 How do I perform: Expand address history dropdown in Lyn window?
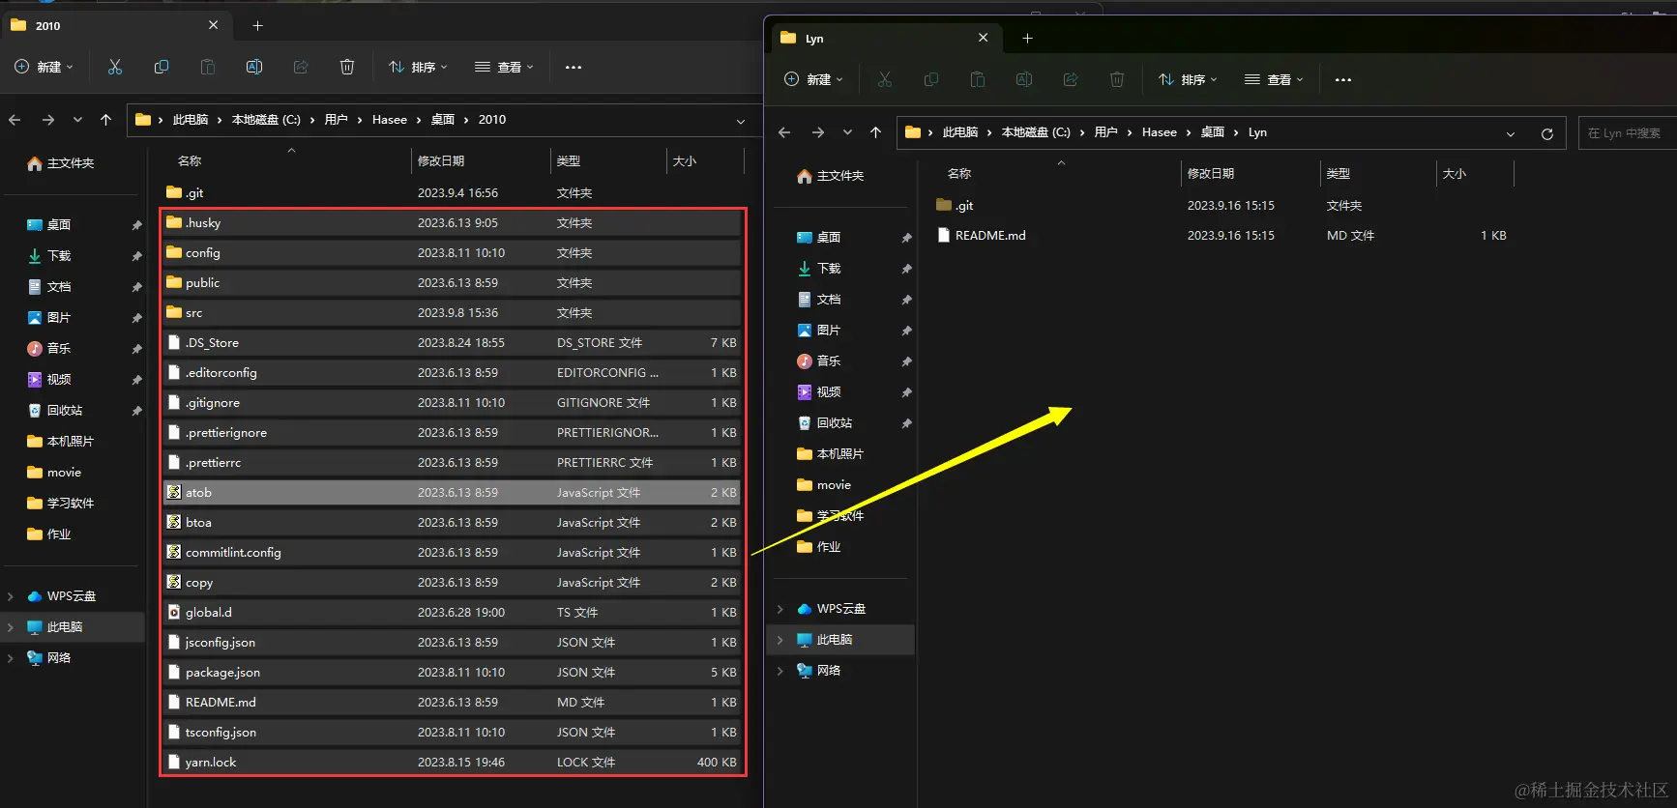[x=1511, y=133]
